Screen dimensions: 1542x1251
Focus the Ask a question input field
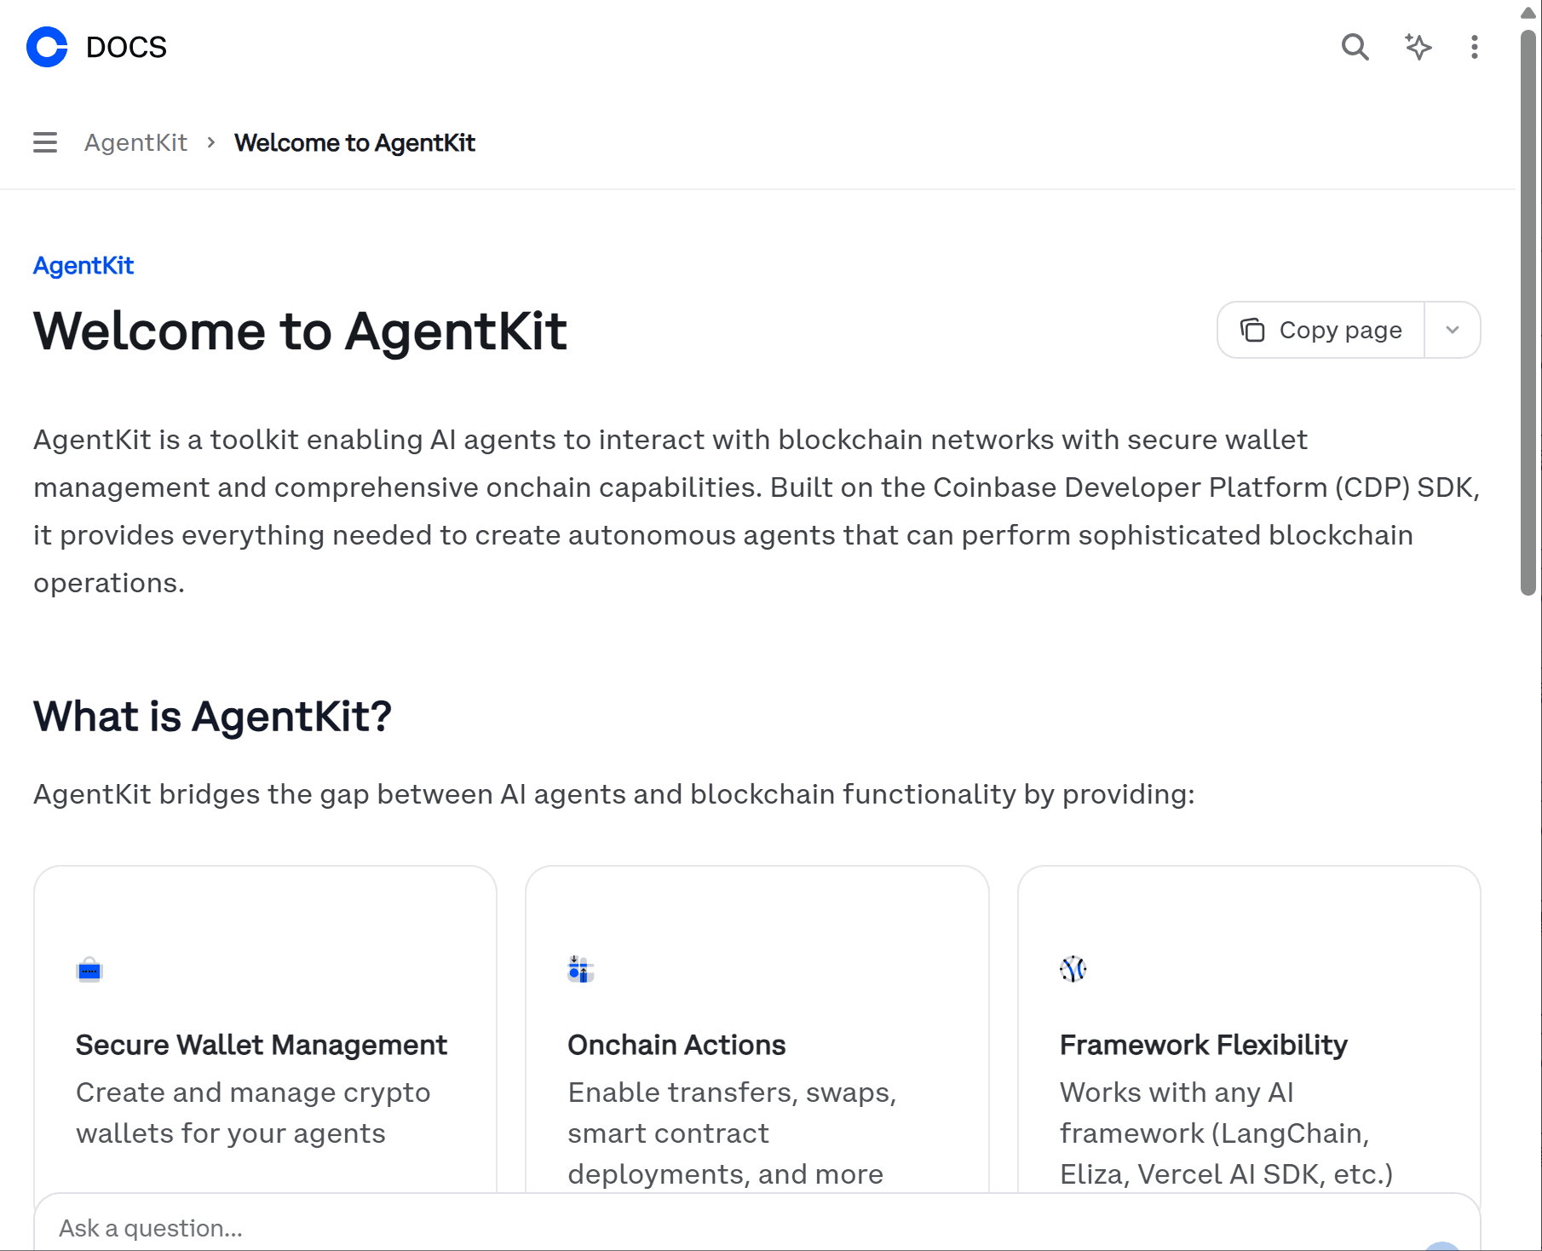click(341, 1227)
